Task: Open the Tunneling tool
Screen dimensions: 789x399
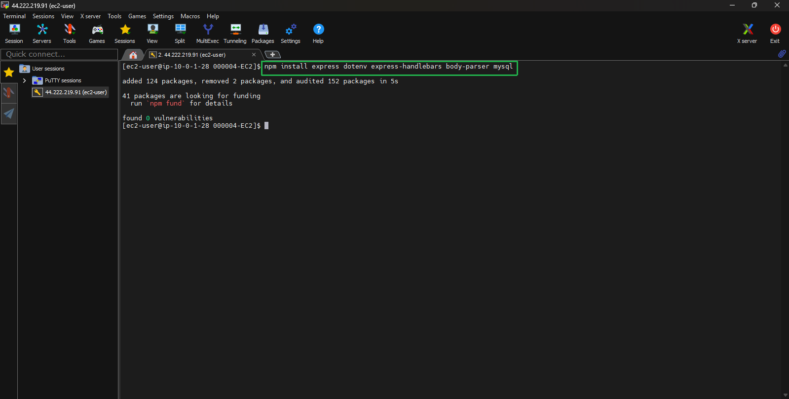Action: pyautogui.click(x=235, y=34)
